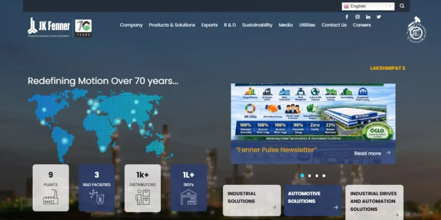Click the 1k+ Distributors stat card

click(143, 188)
